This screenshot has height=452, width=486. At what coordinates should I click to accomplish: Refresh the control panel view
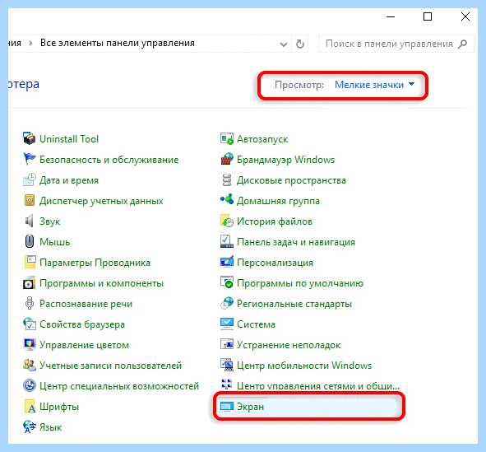299,44
